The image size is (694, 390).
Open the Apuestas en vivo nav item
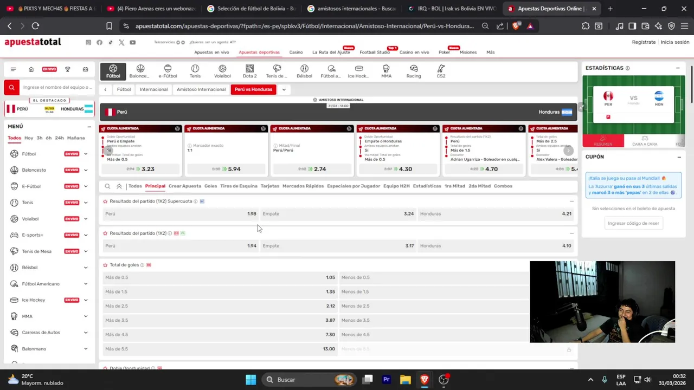(211, 53)
